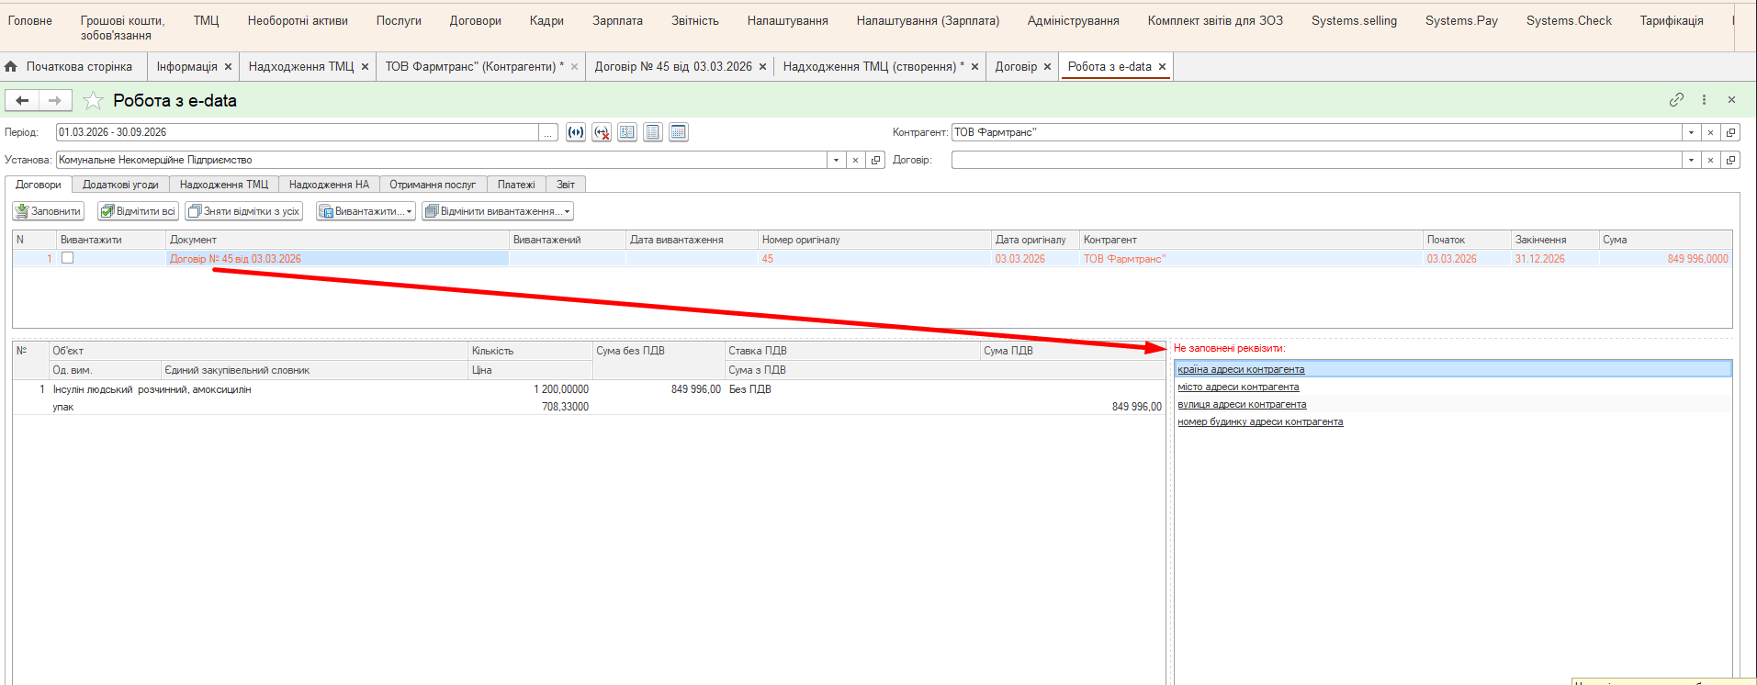Open the Зарплата menu section

click(x=617, y=20)
